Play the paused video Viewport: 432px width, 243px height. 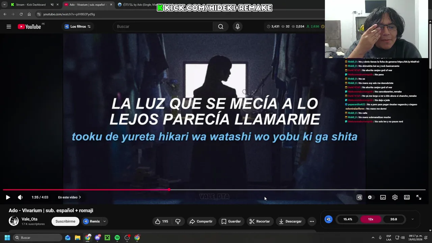coord(8,197)
